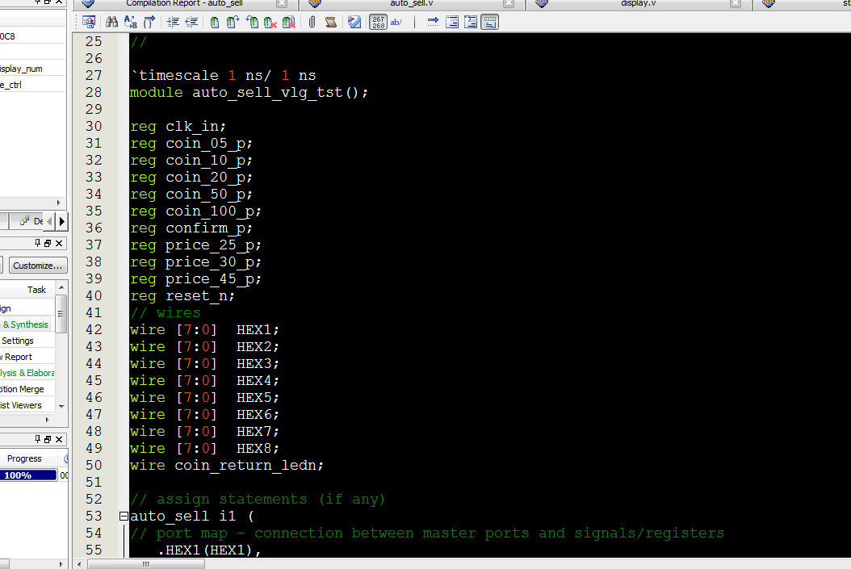
Task: Jump to the next bookmark
Action: click(x=233, y=23)
